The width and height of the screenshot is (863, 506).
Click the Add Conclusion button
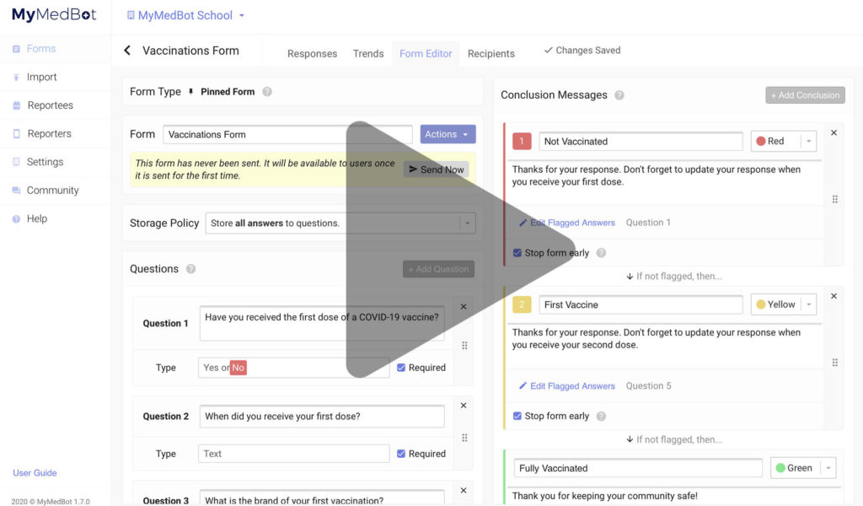(805, 95)
